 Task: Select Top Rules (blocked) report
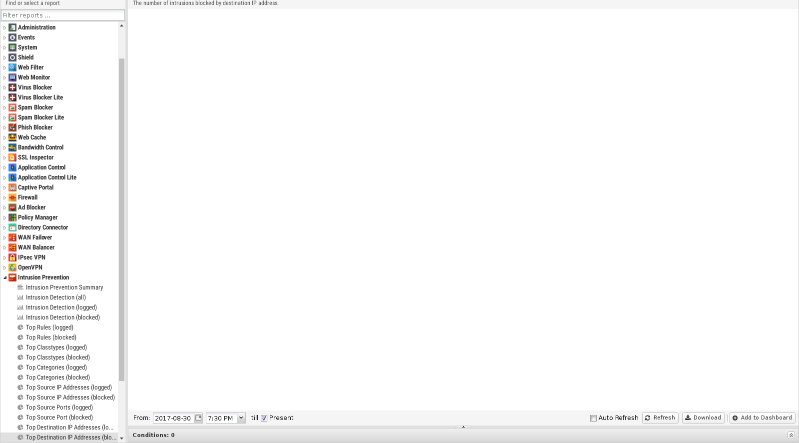(x=51, y=337)
